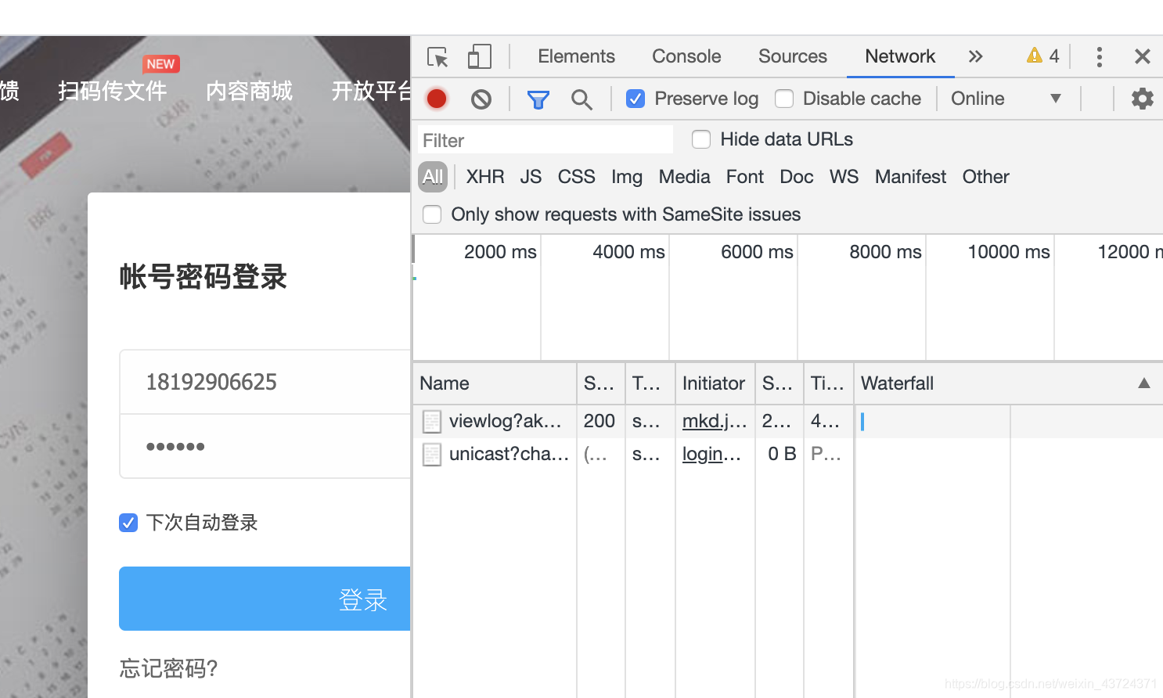Stop recording network log with red button
Image resolution: width=1163 pixels, height=698 pixels.
point(437,99)
